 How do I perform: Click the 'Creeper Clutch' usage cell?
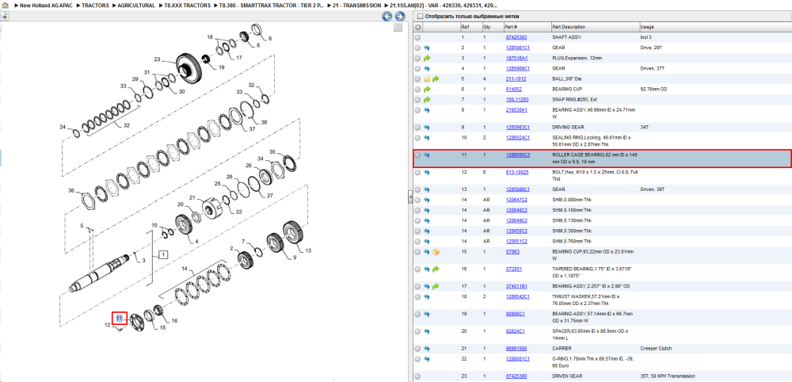coord(657,349)
